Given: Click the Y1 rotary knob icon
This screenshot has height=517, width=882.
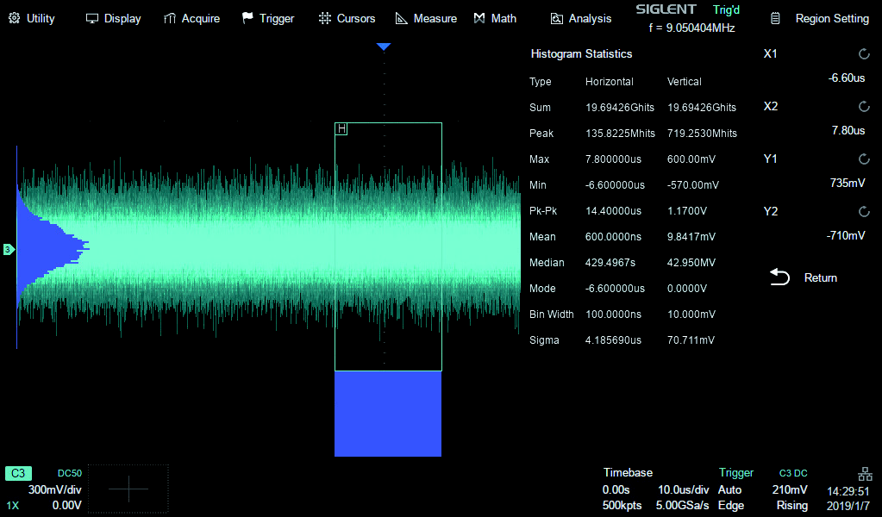Looking at the screenshot, I should (x=864, y=159).
